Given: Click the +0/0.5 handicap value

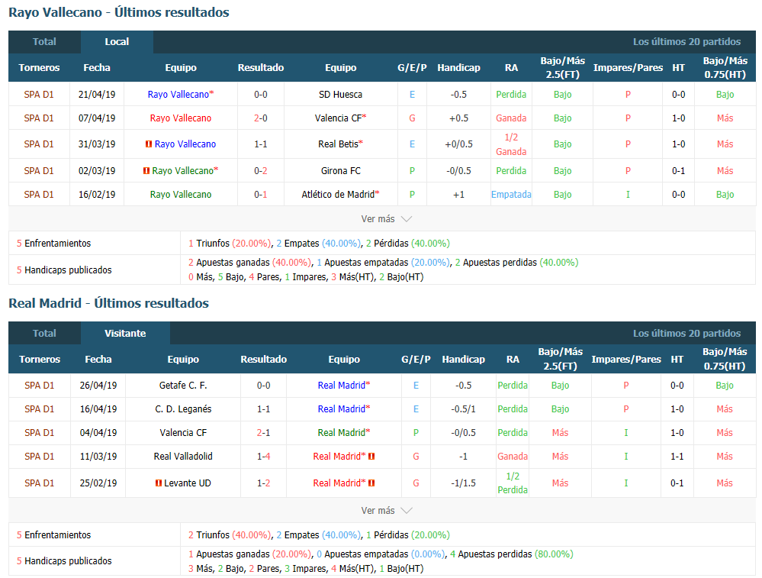Looking at the screenshot, I should [x=458, y=144].
